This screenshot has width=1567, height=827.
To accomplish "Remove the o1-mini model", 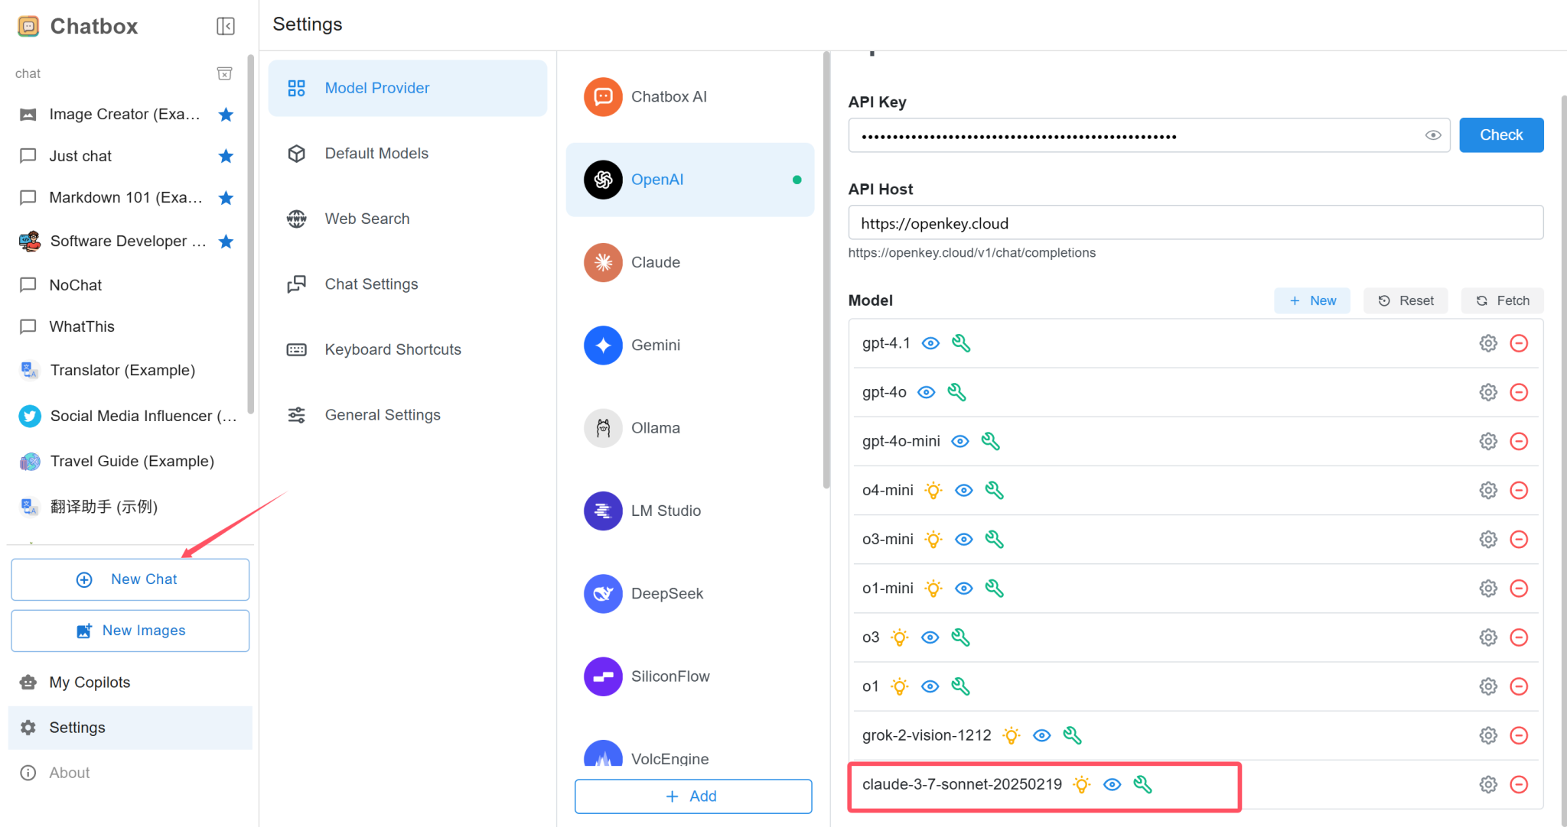I will [1519, 589].
